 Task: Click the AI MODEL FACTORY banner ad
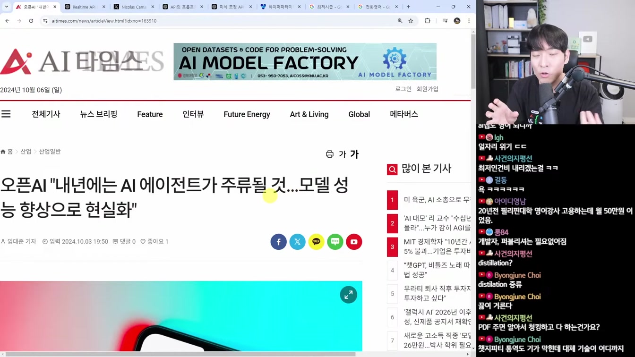tap(305, 61)
